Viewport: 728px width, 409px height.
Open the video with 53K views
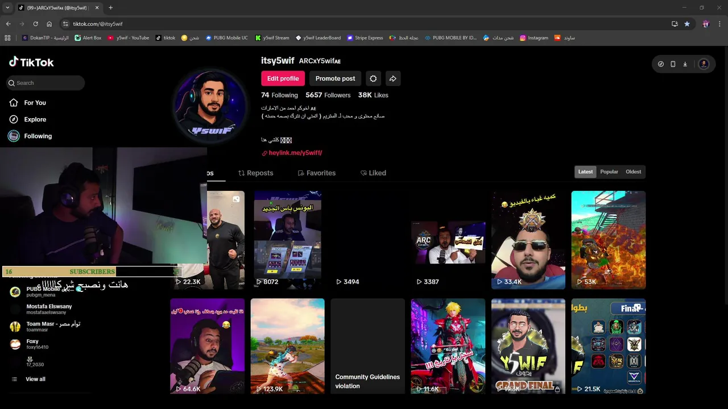pos(609,240)
